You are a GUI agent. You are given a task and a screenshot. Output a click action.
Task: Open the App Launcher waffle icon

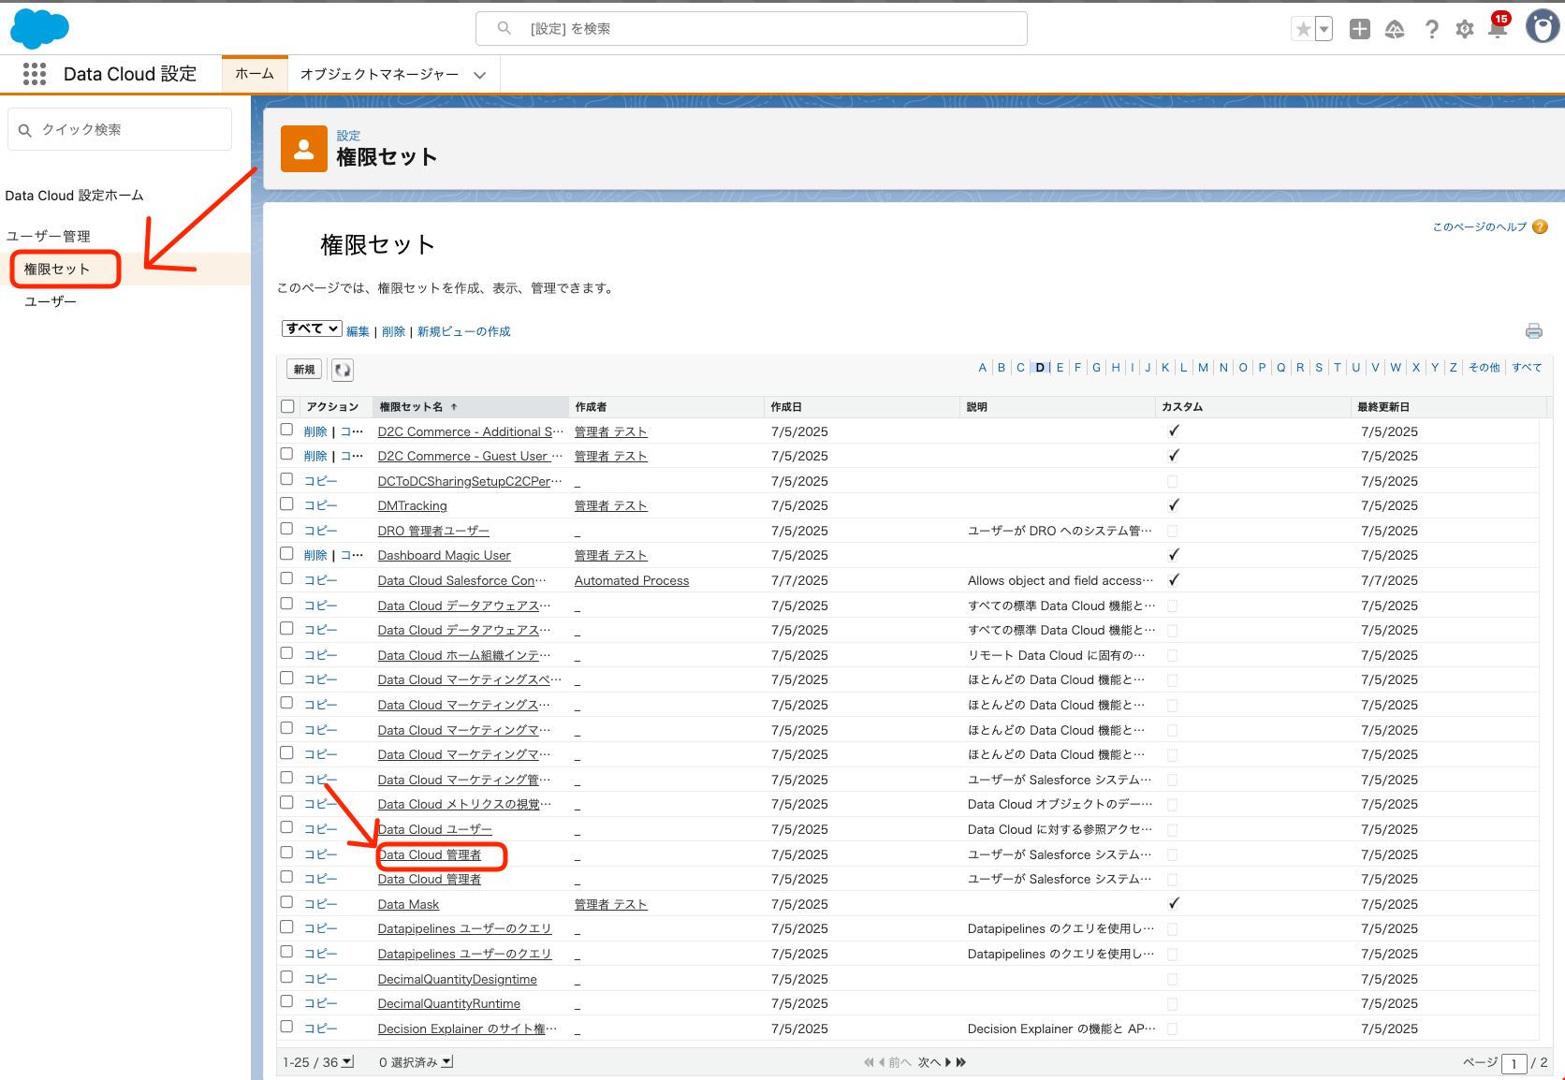34,74
